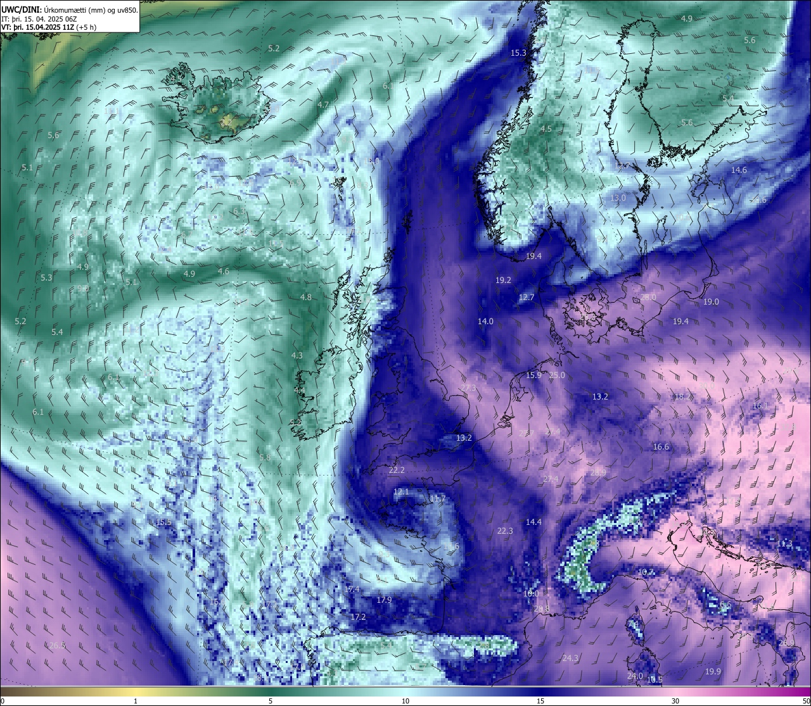
Task: Select the 16.1 value label
Action: click(x=760, y=406)
